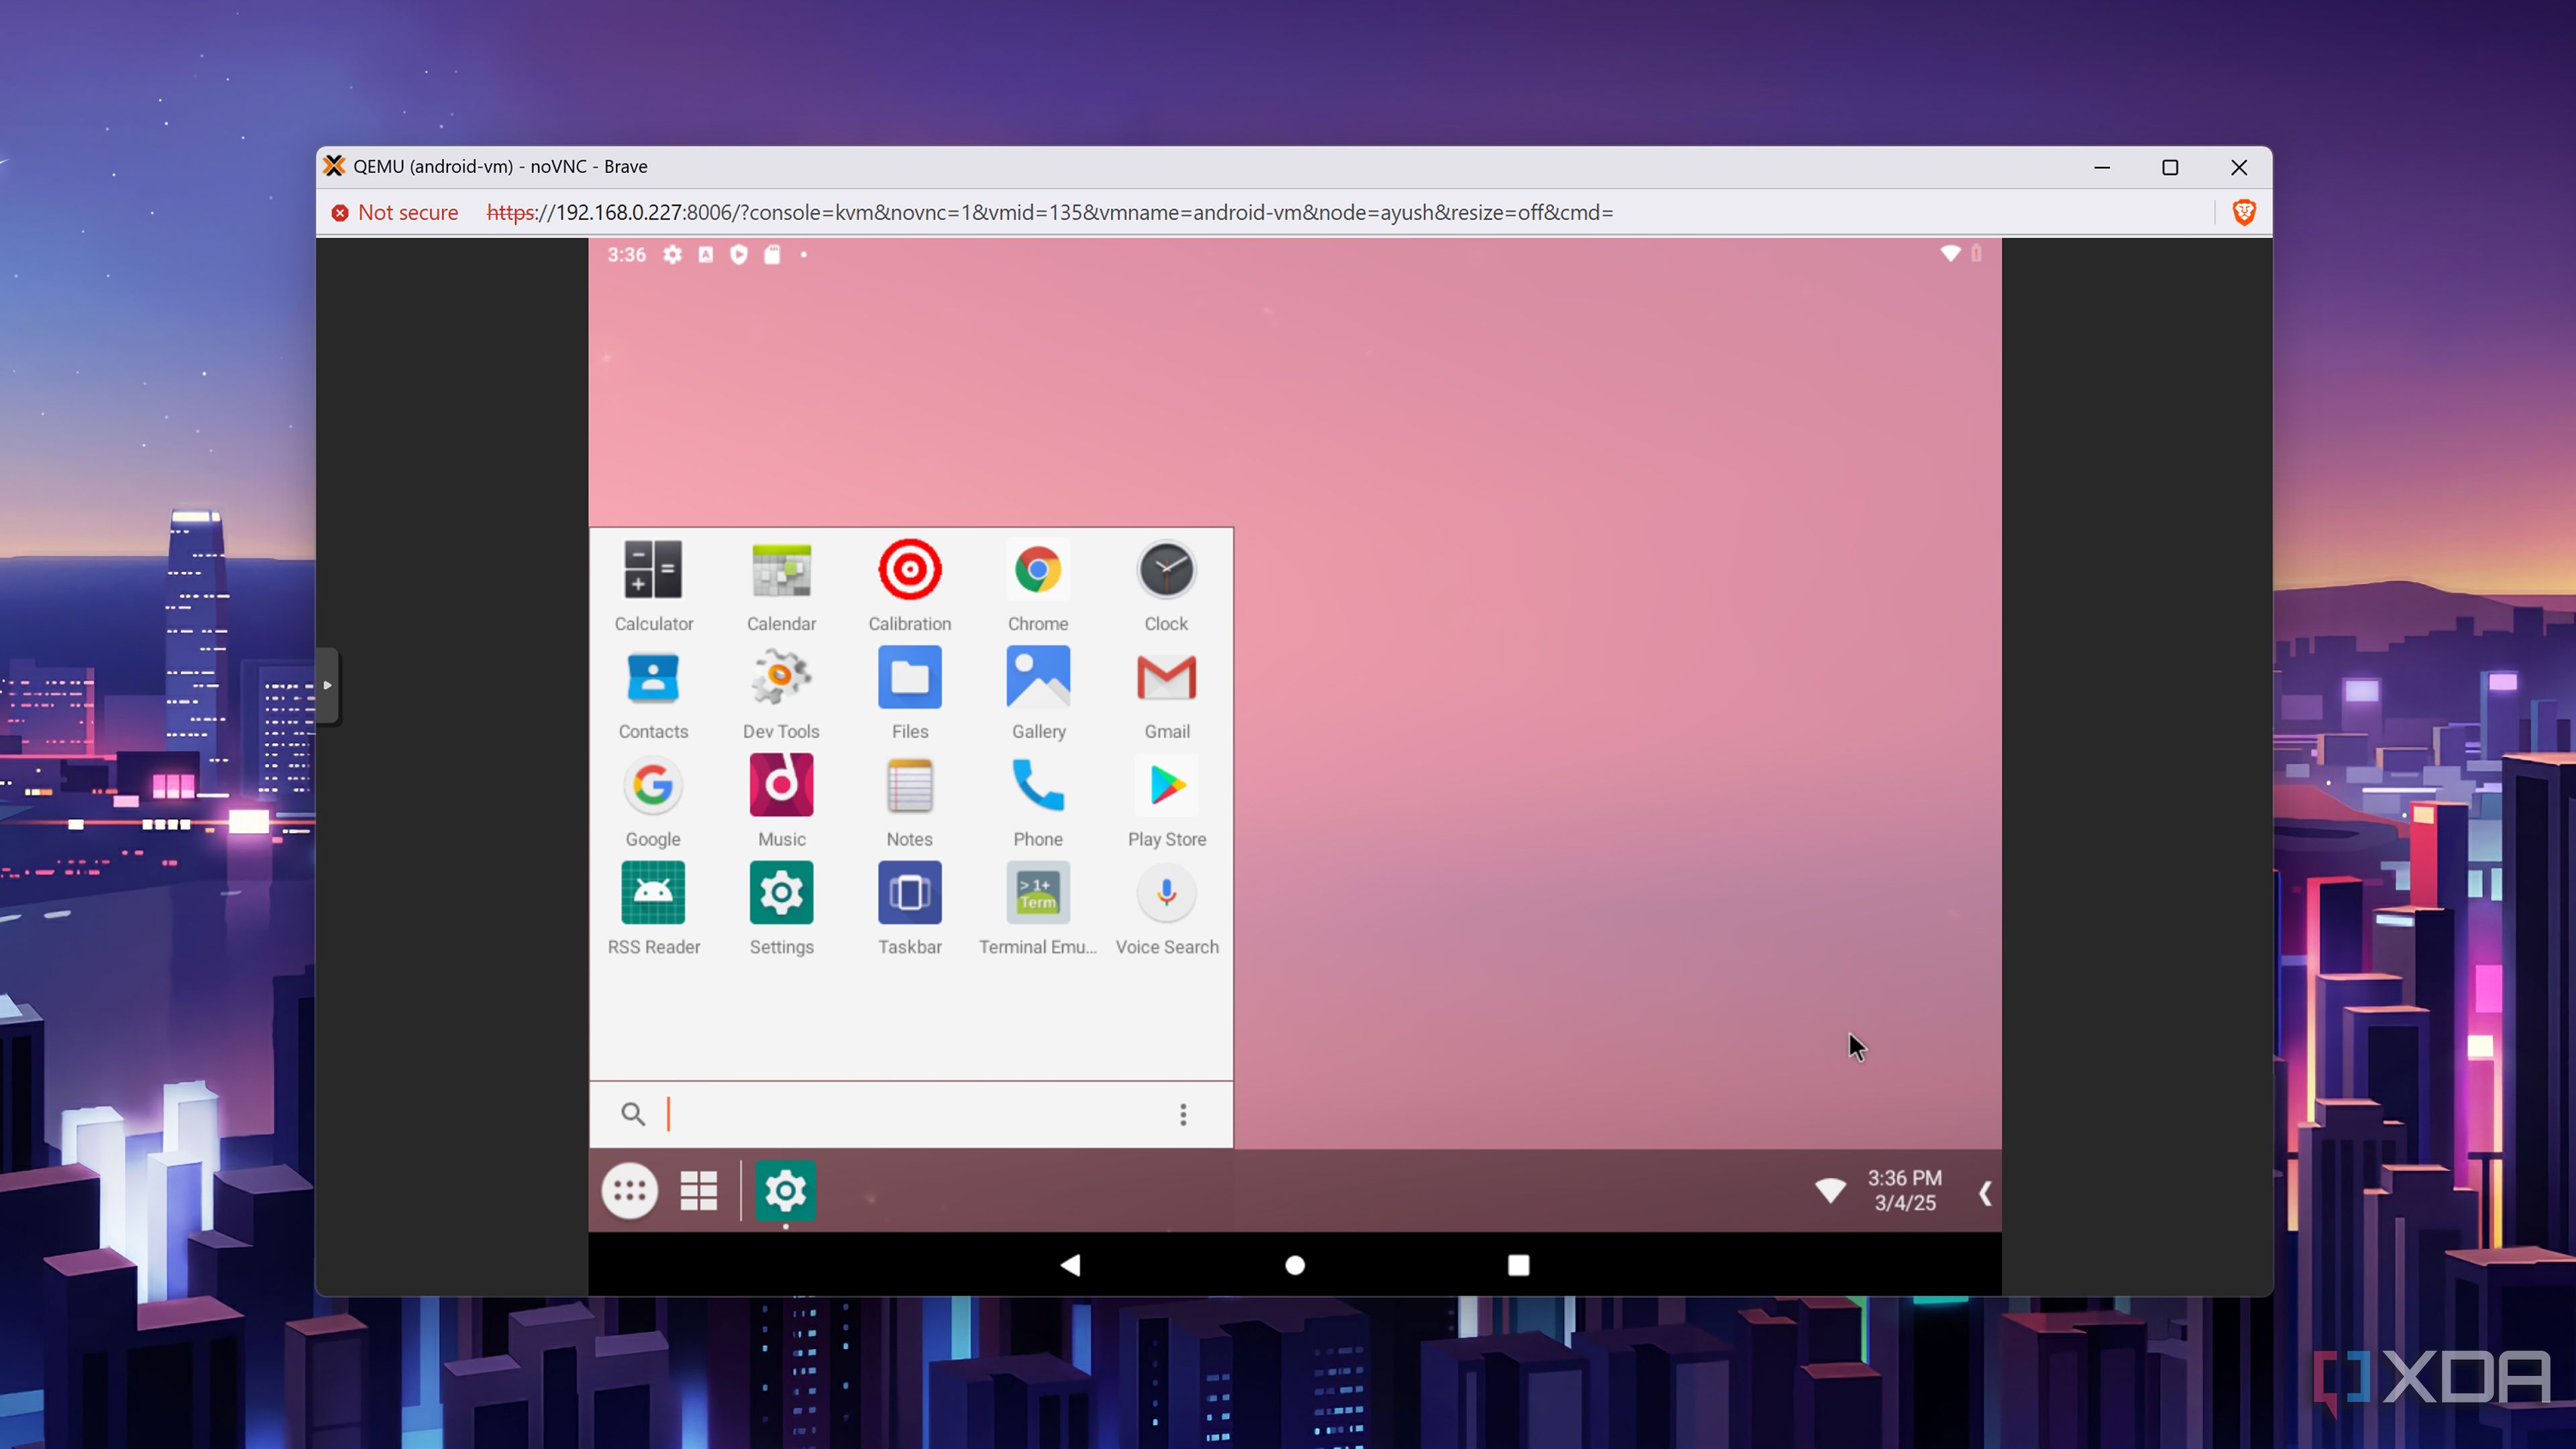Launch the Taskbar app

pyautogui.click(x=909, y=910)
